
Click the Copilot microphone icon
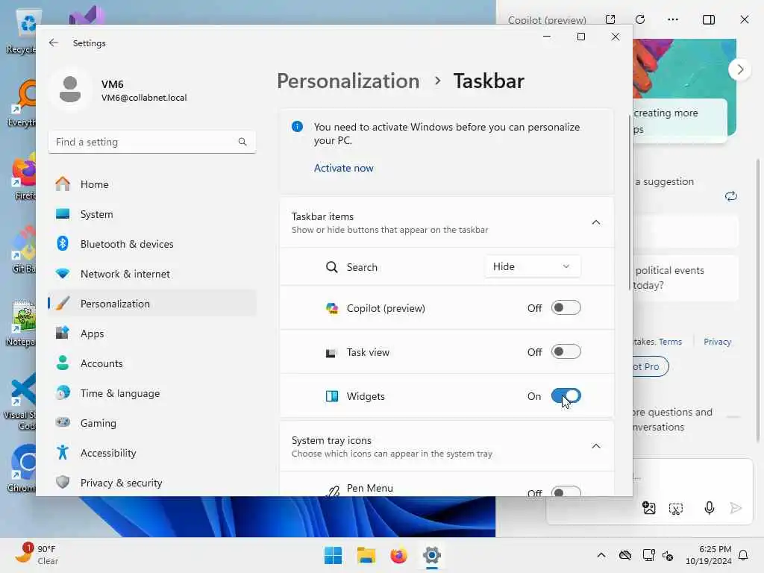click(x=710, y=508)
